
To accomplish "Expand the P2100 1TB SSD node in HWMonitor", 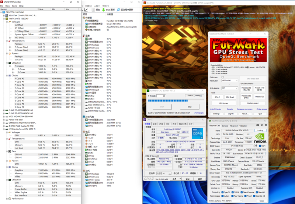I will (4, 119).
